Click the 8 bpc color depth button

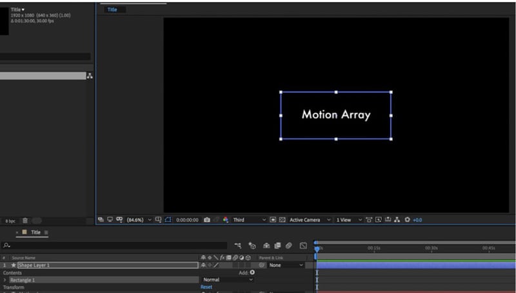10,221
